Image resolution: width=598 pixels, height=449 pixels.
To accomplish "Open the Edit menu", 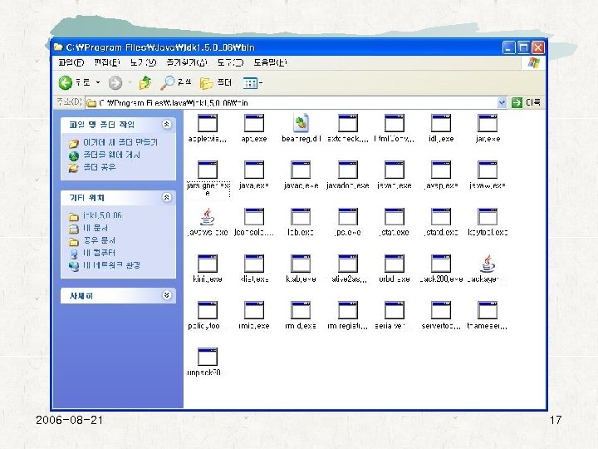I will (107, 62).
